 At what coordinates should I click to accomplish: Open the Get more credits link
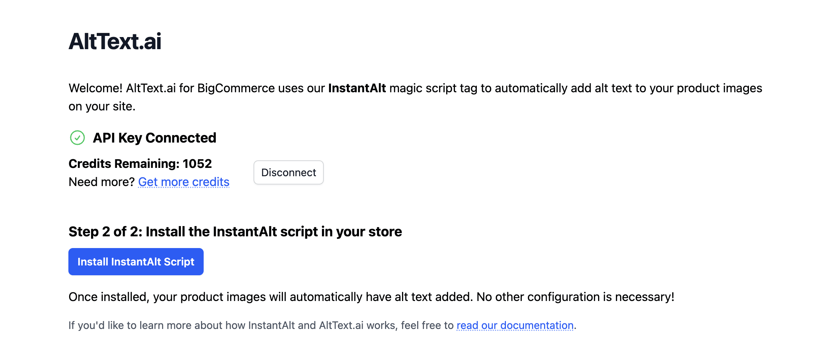[x=184, y=182]
